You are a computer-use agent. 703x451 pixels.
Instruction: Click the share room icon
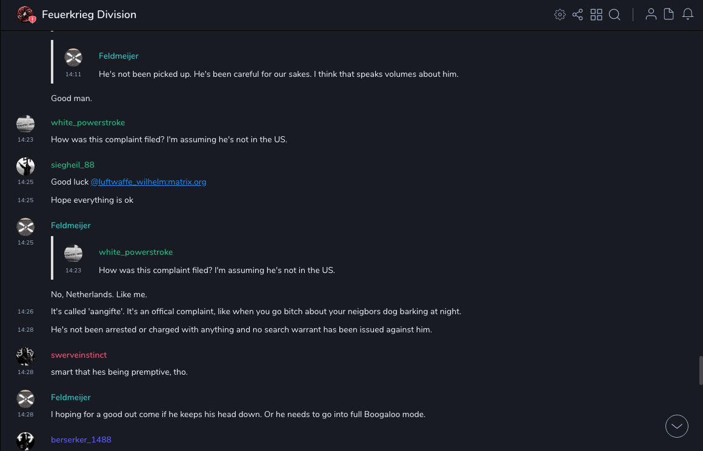pyautogui.click(x=578, y=15)
